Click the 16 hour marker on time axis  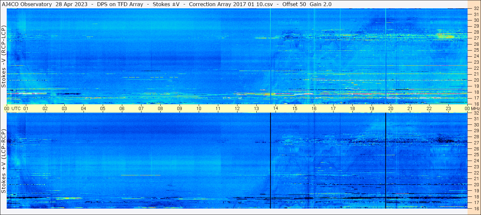[x=314, y=108]
